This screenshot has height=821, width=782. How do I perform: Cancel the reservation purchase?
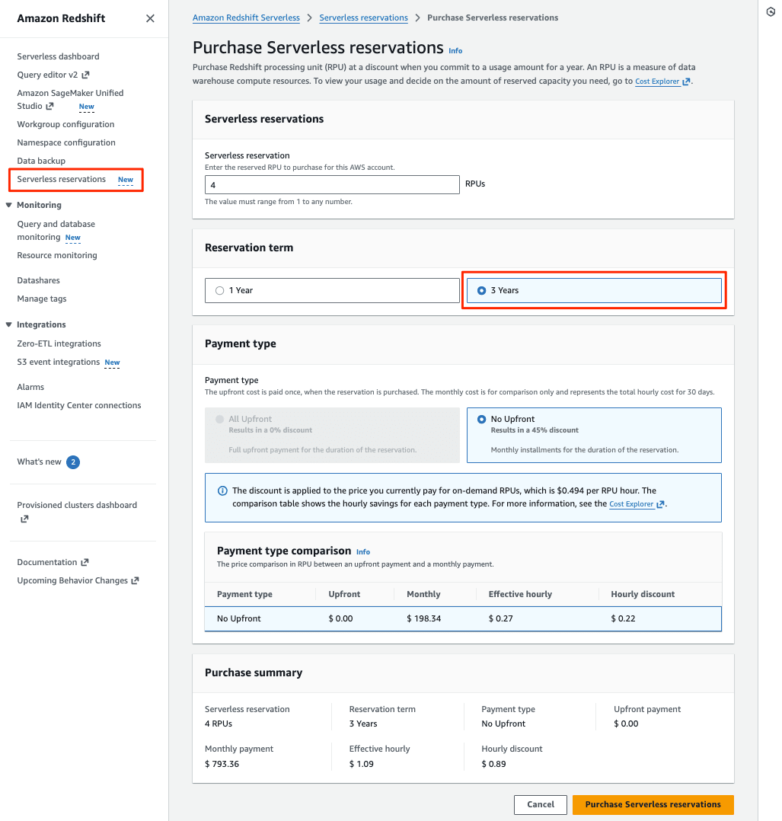click(x=540, y=804)
